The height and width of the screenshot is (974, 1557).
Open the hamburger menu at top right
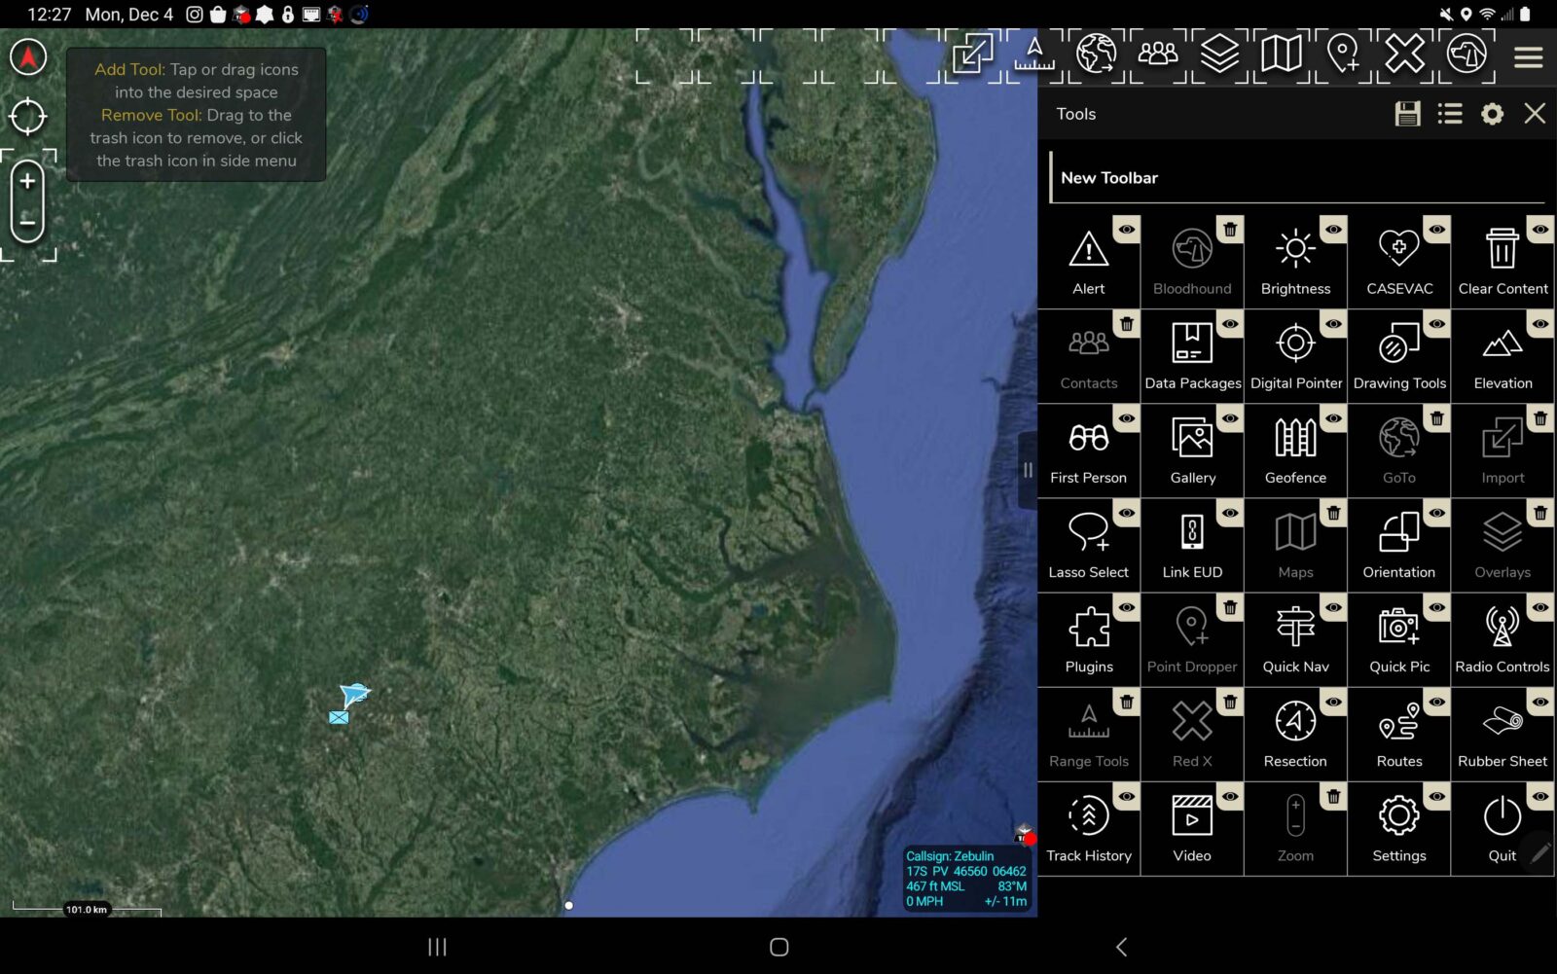1528,57
